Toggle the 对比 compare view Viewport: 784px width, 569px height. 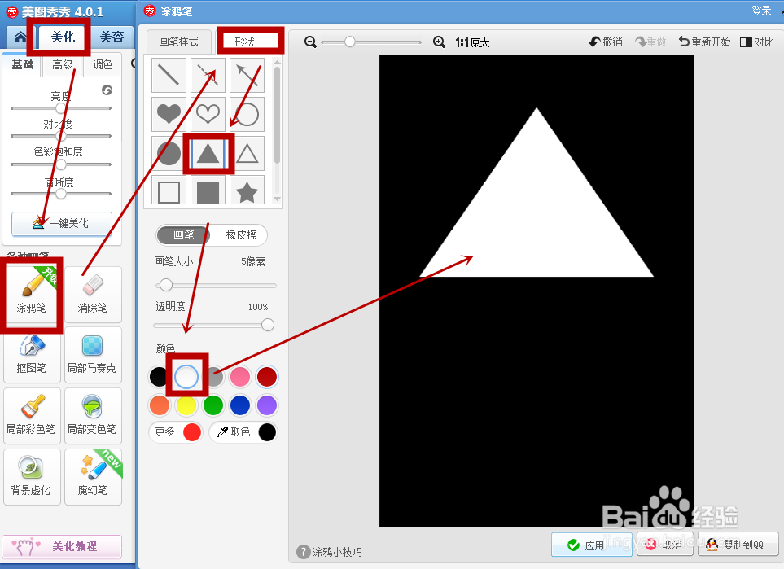click(x=757, y=42)
